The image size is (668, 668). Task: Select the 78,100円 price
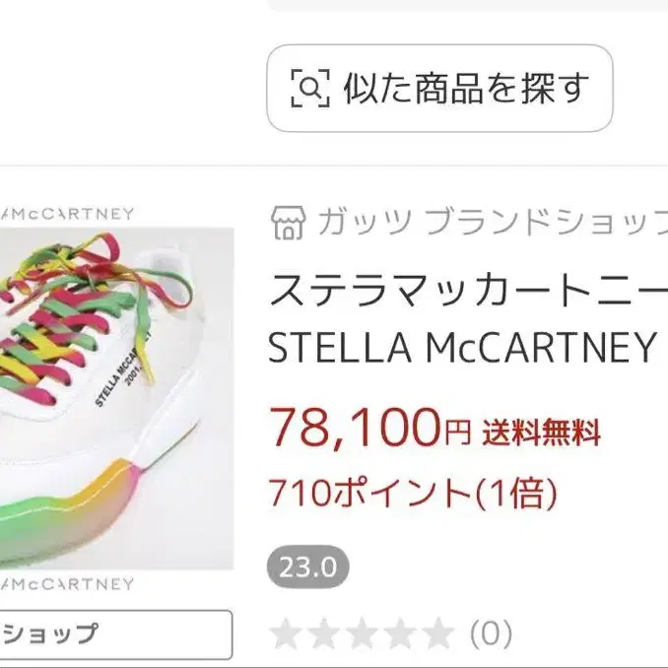(369, 428)
